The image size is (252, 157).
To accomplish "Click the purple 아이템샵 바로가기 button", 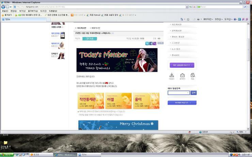I will [x=182, y=102].
